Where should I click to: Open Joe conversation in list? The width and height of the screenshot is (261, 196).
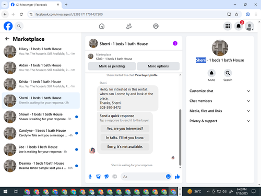click(x=41, y=149)
